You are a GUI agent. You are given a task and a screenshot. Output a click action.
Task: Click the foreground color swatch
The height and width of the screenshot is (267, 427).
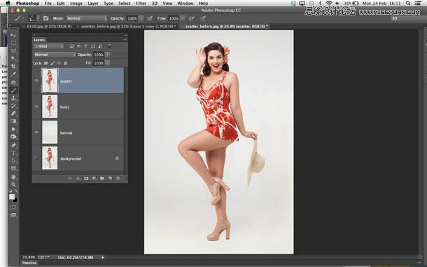pos(12,197)
